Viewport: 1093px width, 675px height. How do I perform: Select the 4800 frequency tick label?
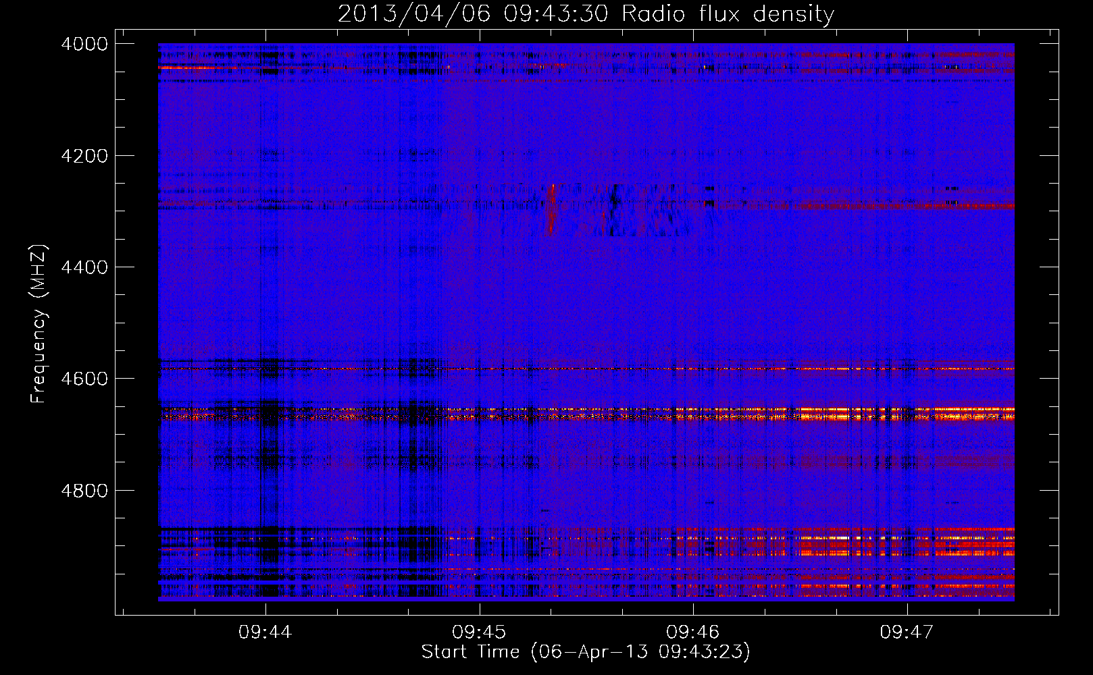click(x=84, y=490)
